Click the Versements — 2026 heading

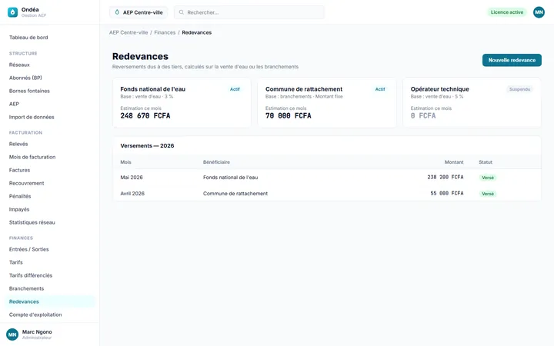[147, 146]
